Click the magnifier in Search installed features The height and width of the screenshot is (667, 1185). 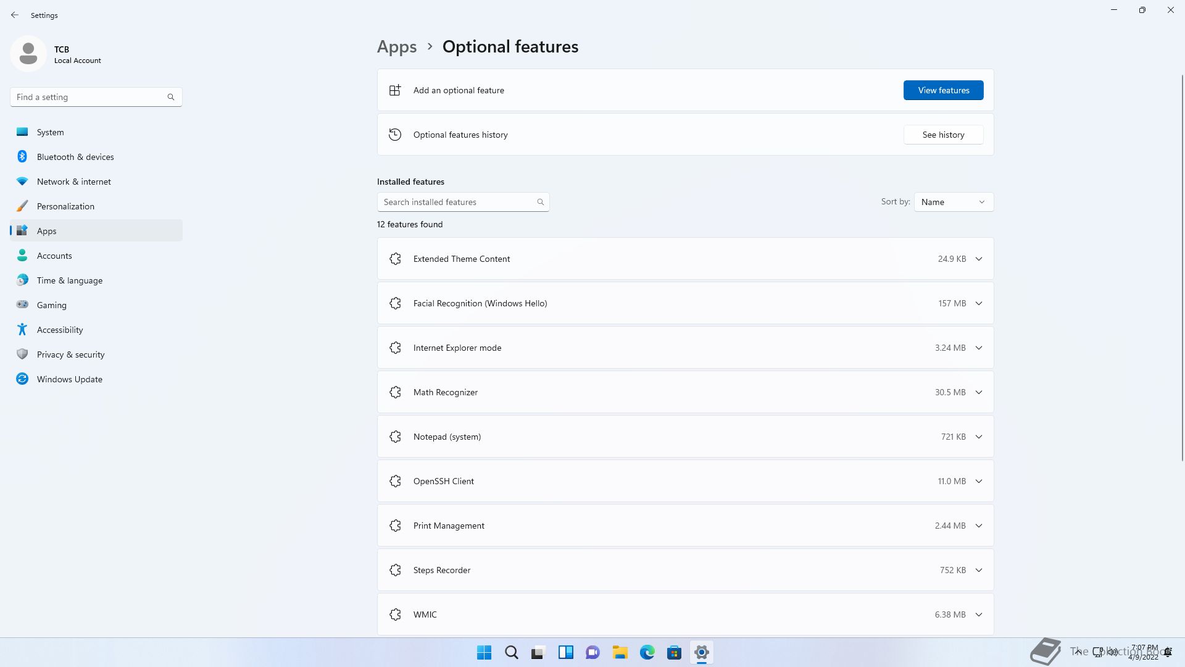(541, 202)
